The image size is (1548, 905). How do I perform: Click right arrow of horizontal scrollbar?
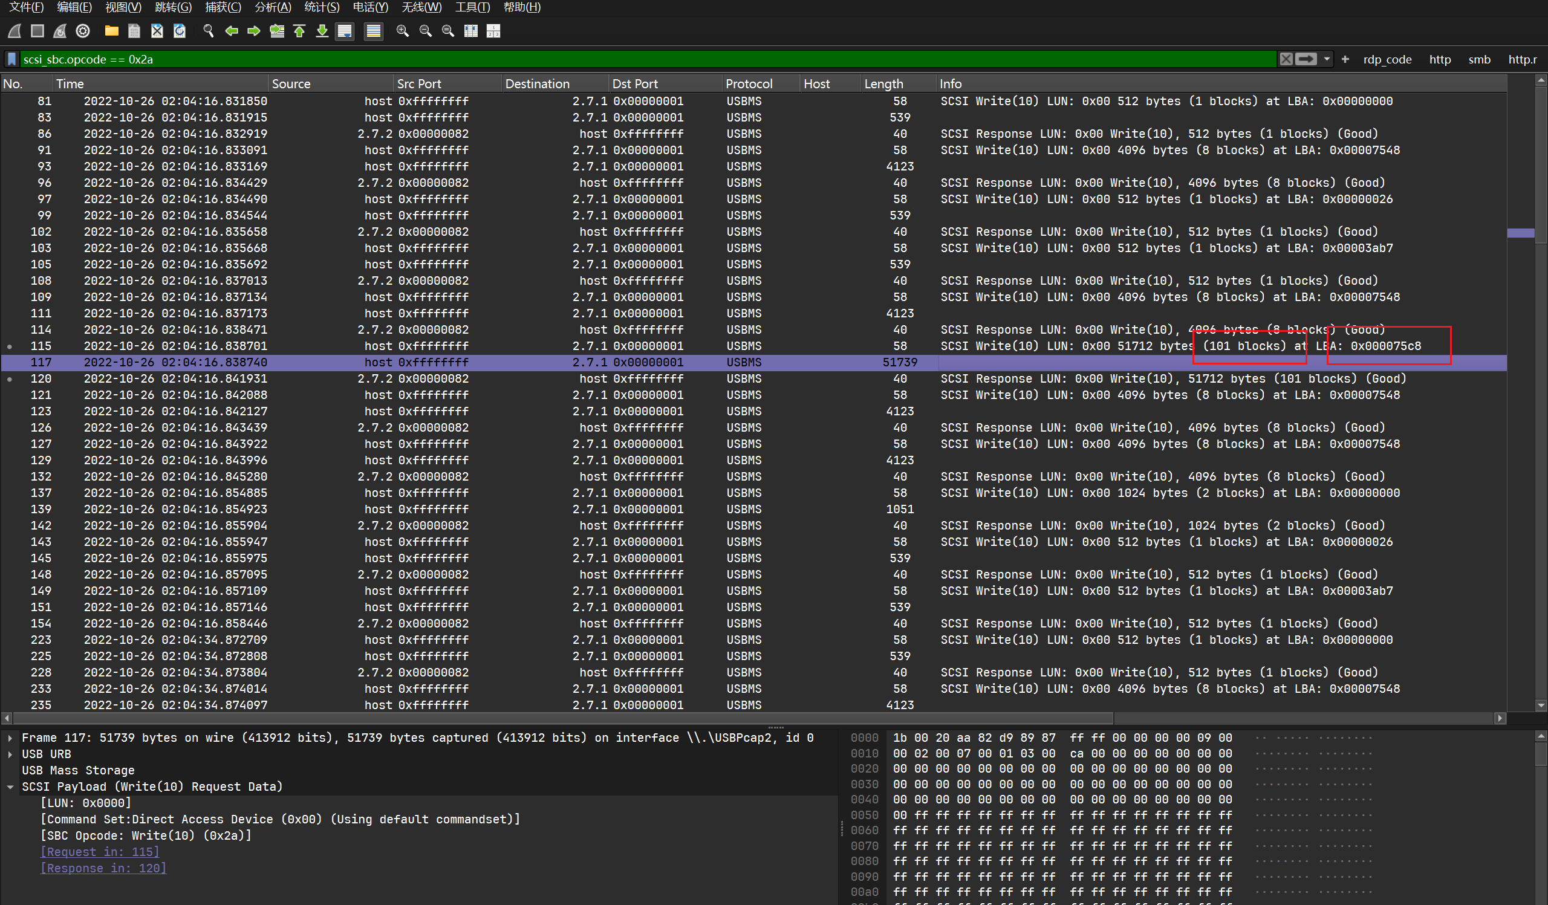pos(1500,718)
